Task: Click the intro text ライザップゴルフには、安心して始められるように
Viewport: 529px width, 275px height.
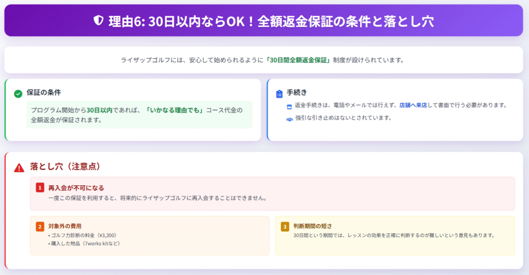Action: pos(192,60)
